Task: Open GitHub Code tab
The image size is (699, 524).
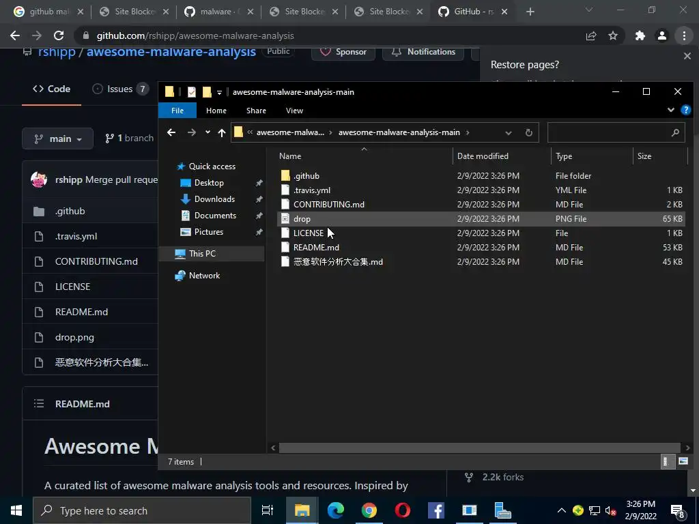Action: coord(51,89)
